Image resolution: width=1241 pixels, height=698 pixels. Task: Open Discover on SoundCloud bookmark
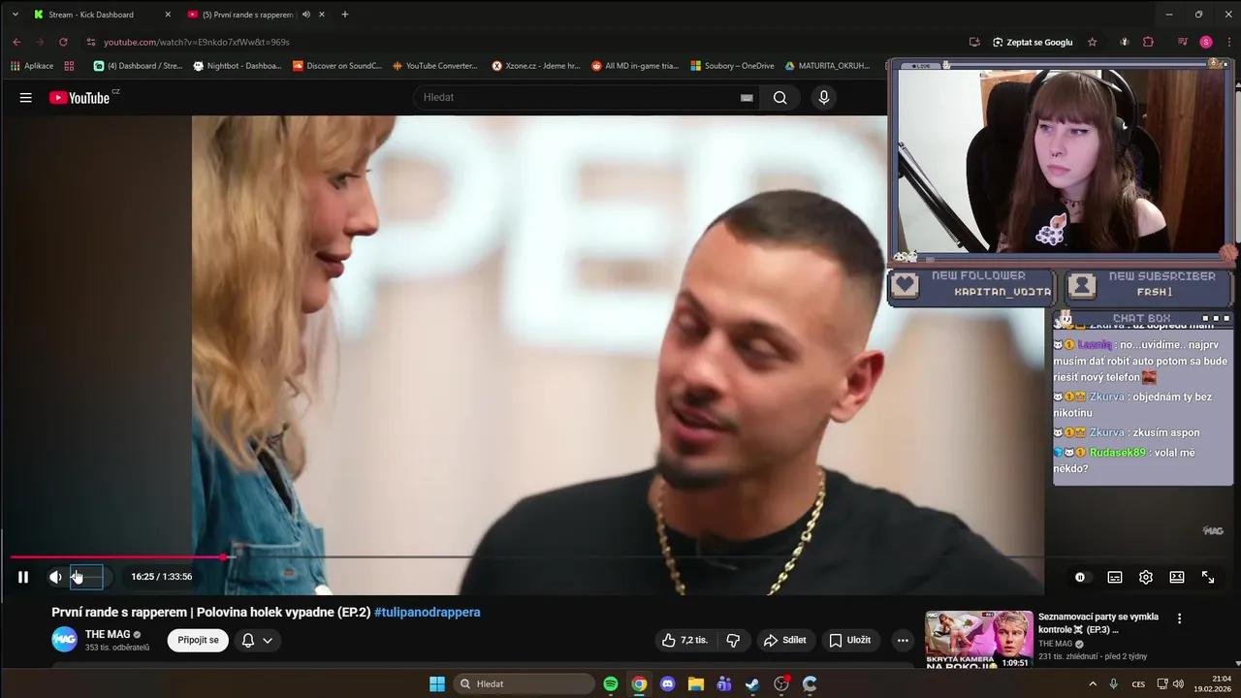[337, 66]
